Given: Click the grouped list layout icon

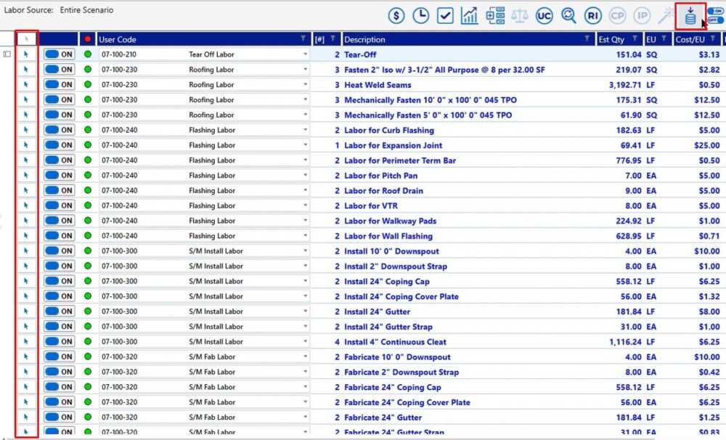Looking at the screenshot, I should pos(495,15).
